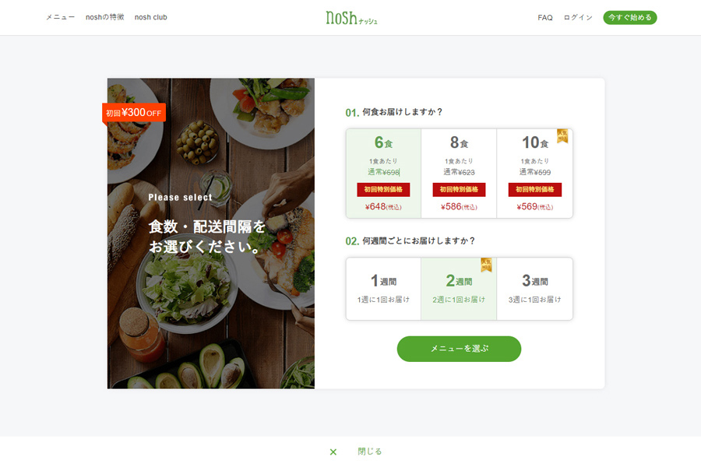Click the 今すぐ始める green button
This screenshot has height=467, width=701.
tap(630, 17)
